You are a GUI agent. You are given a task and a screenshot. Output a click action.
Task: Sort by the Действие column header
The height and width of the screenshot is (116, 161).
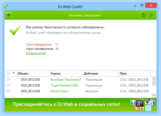(x=101, y=73)
